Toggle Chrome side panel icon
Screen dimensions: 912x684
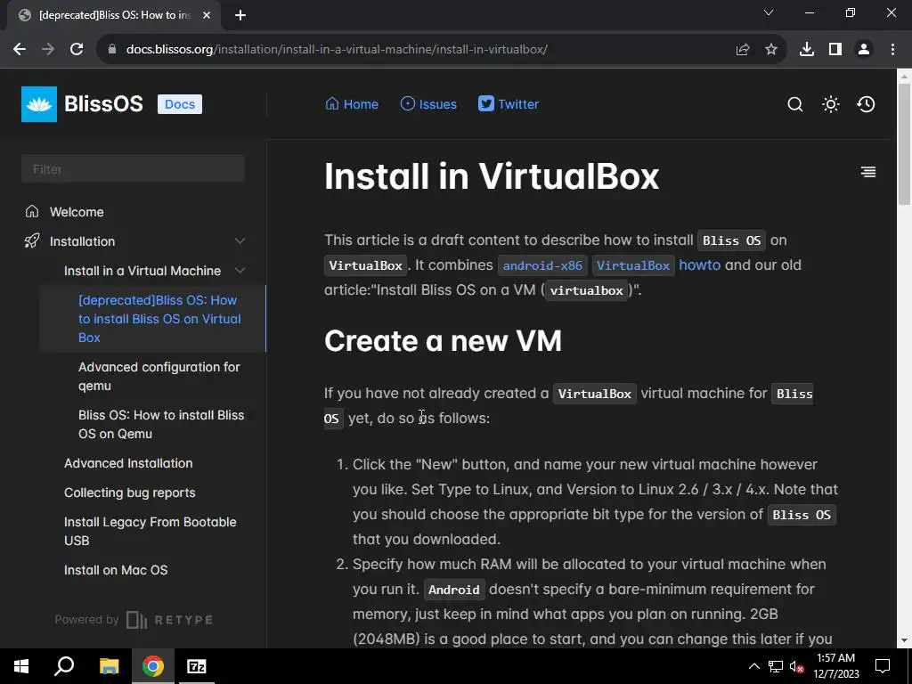[835, 50]
